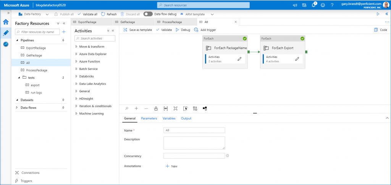Collapse the bottom properties panel chevron
The height and width of the screenshot is (185, 391).
(387, 118)
